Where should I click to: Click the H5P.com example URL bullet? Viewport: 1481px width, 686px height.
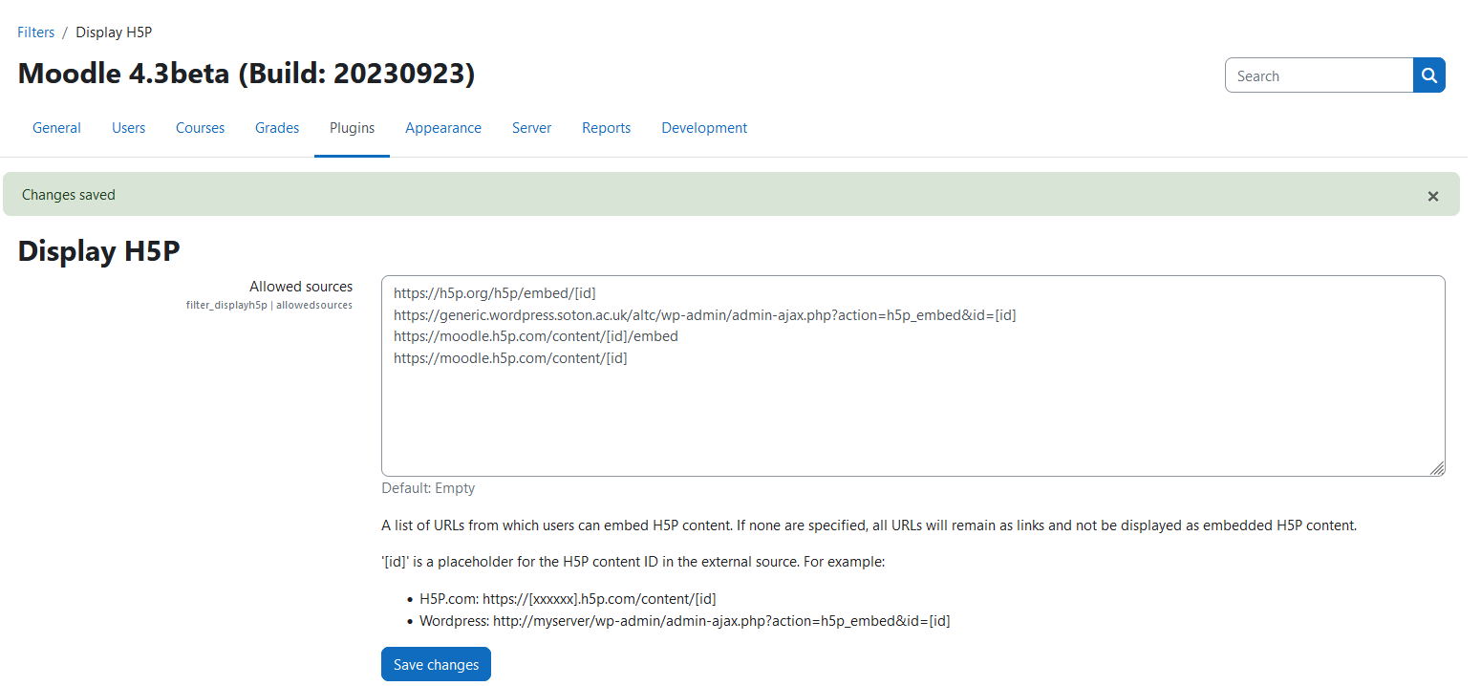[568, 599]
